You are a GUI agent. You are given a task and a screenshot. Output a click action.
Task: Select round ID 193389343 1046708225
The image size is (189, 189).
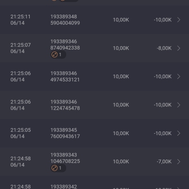pyautogui.click(x=65, y=158)
